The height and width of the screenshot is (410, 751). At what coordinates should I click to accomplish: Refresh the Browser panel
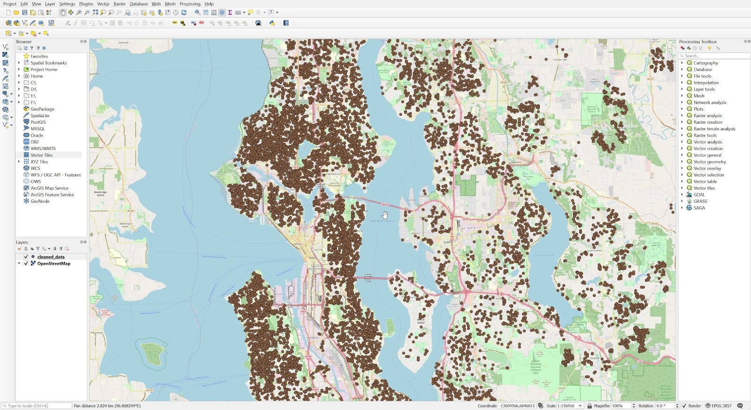(x=26, y=48)
